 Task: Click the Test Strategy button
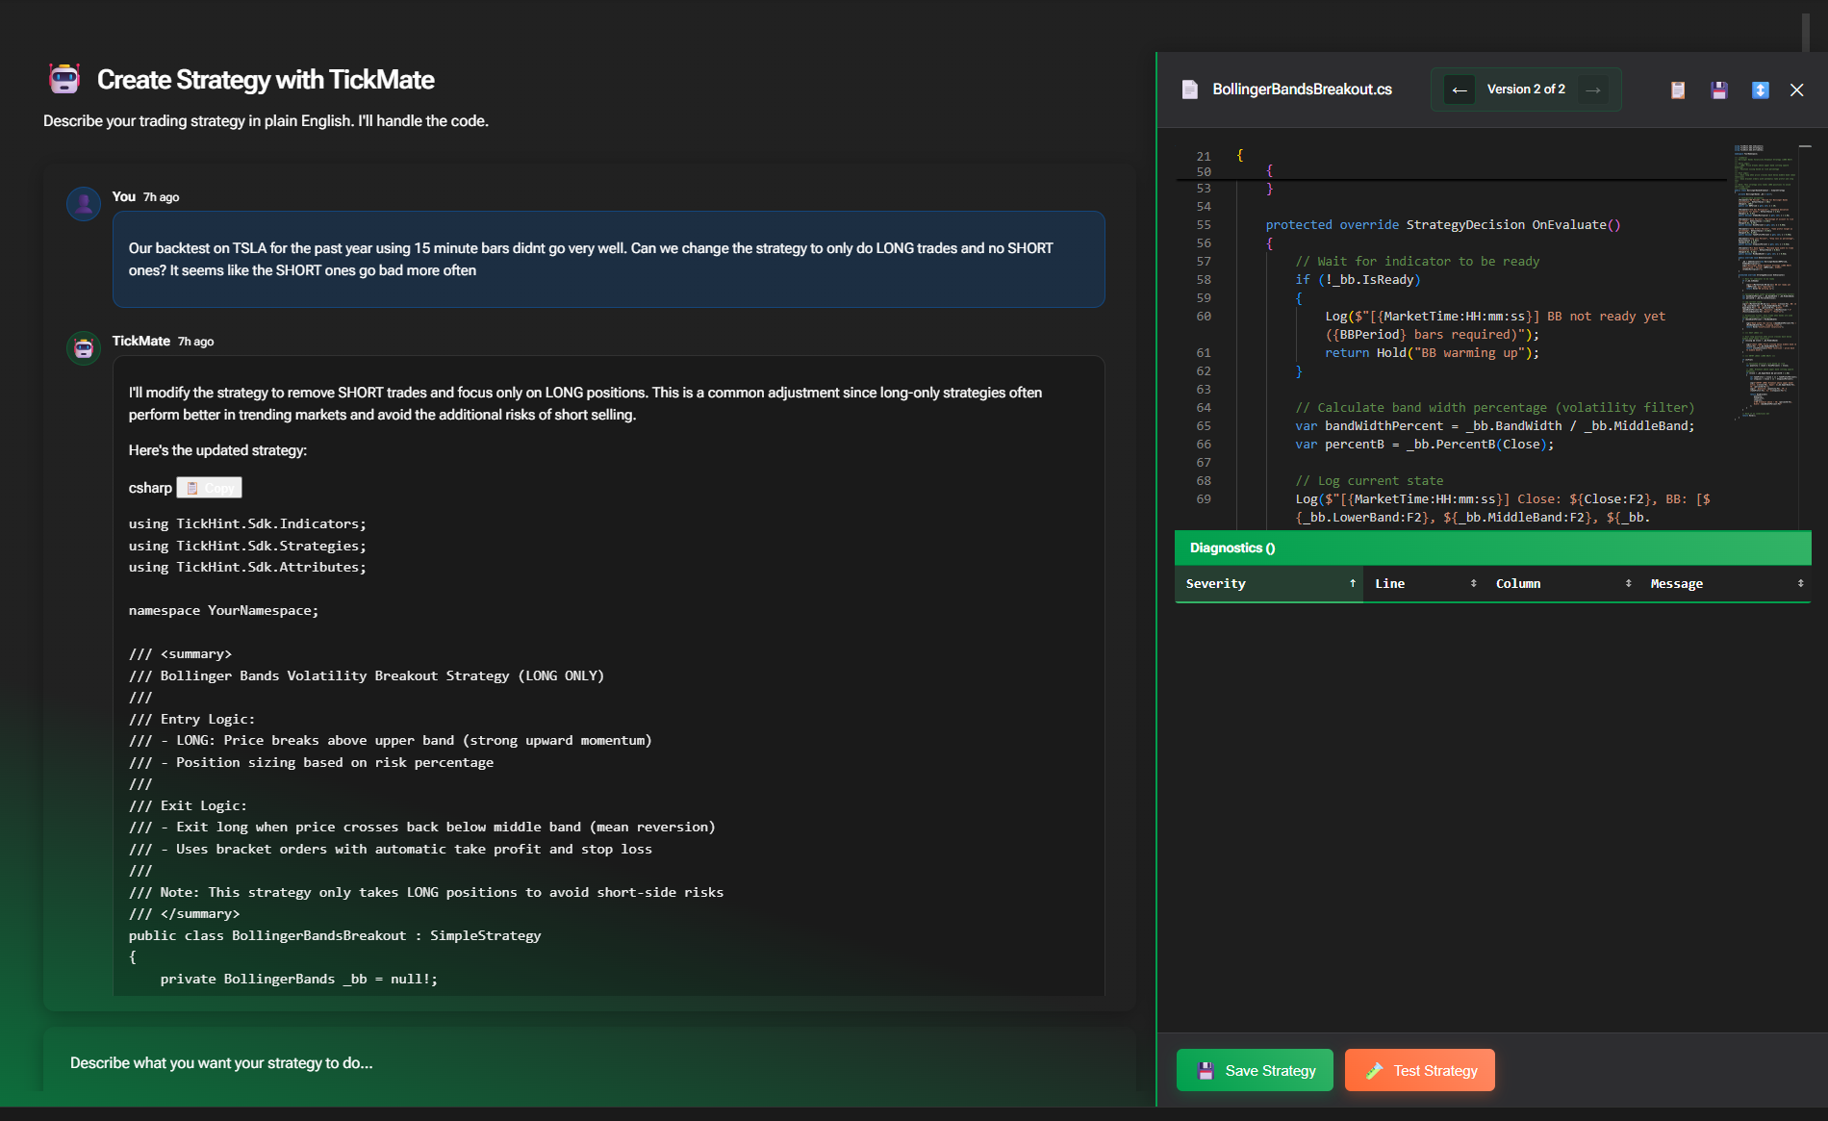point(1419,1070)
